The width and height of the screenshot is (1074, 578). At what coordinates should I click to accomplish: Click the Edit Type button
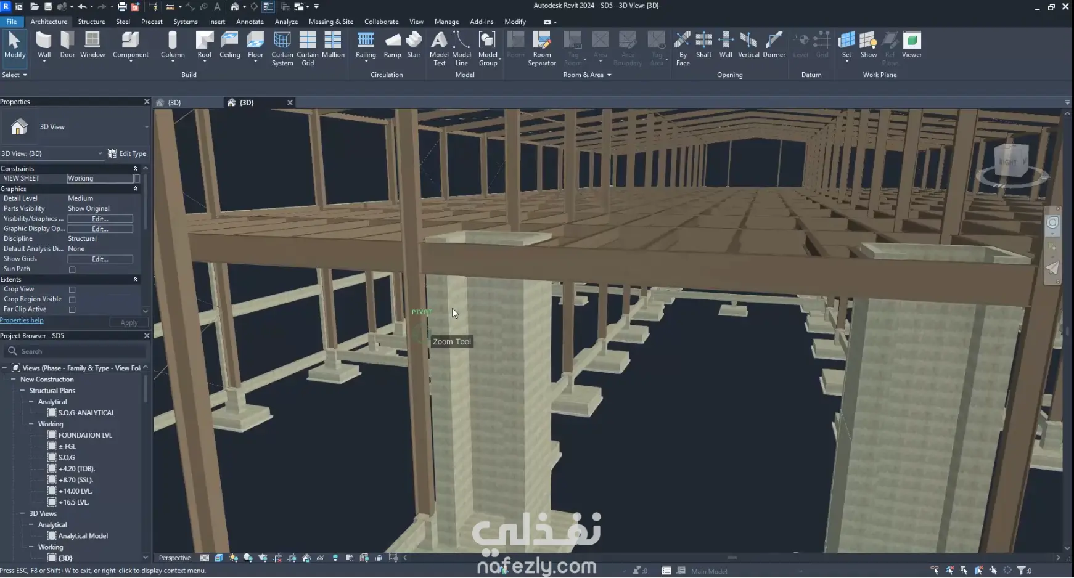pyautogui.click(x=127, y=153)
